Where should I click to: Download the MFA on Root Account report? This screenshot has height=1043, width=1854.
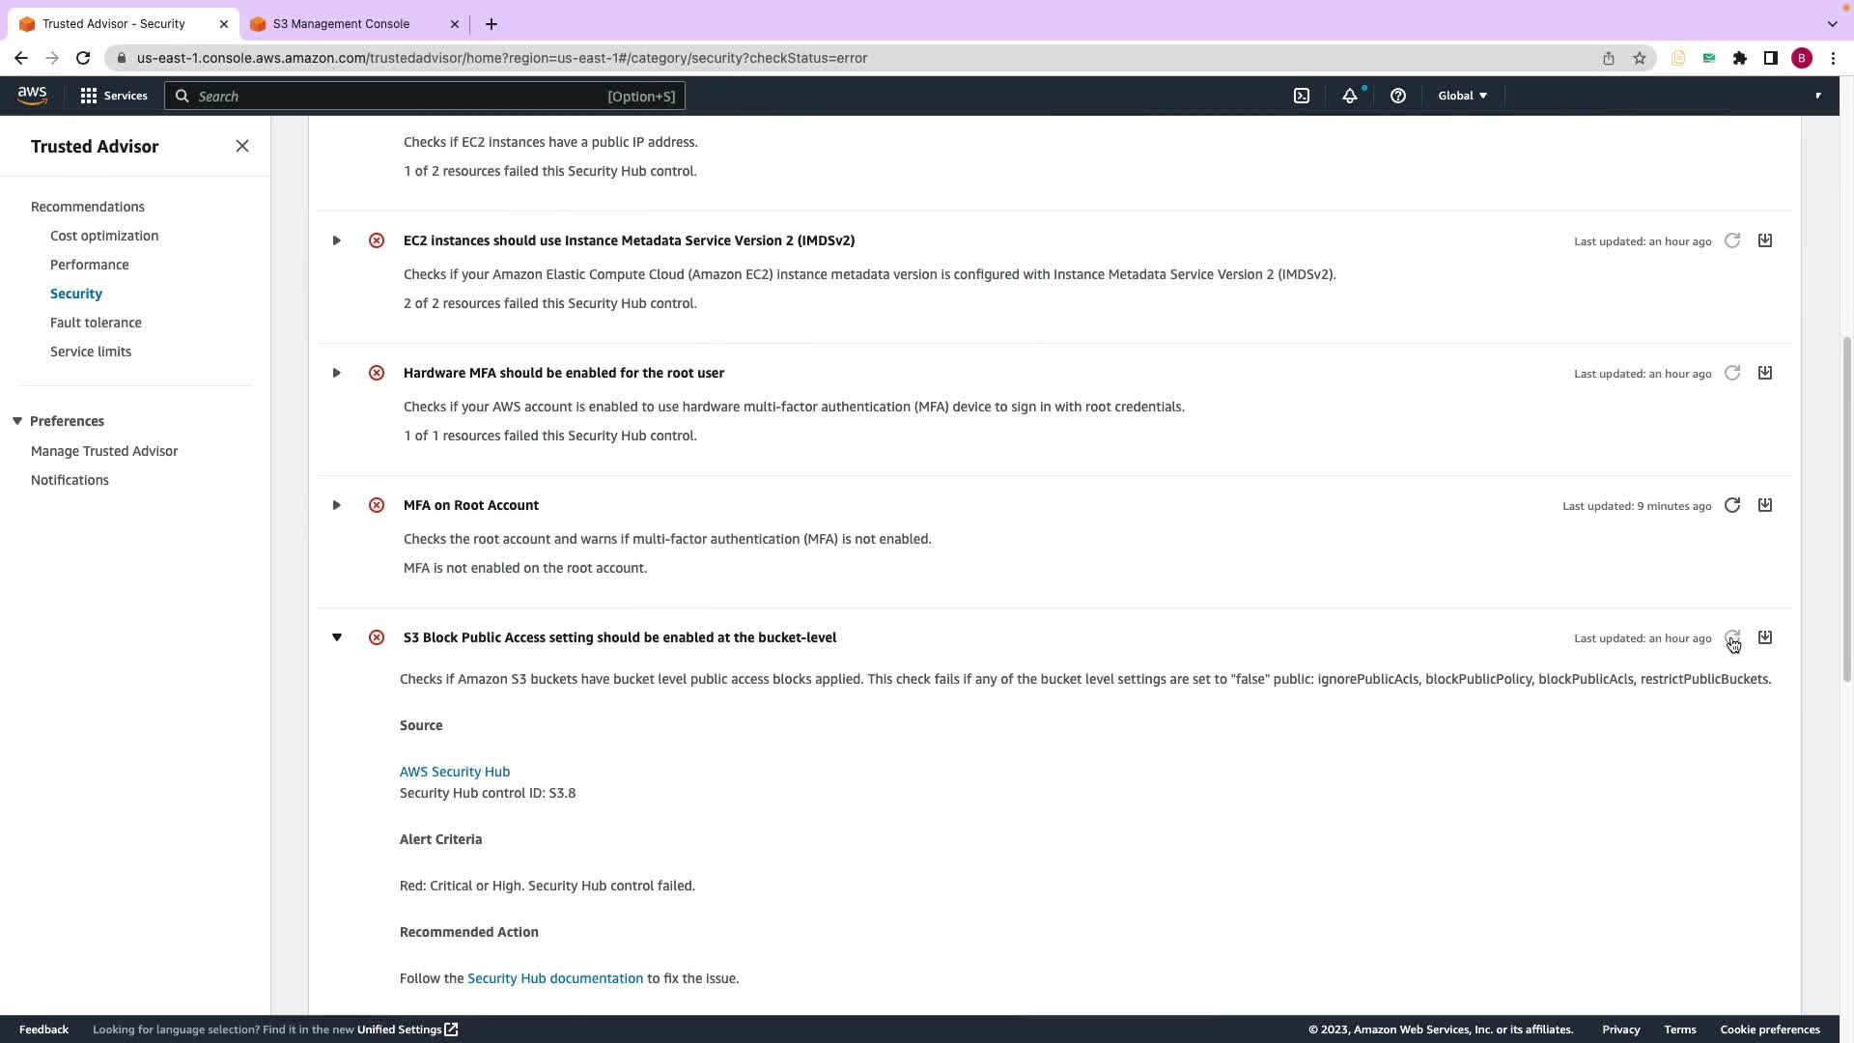[1765, 505]
